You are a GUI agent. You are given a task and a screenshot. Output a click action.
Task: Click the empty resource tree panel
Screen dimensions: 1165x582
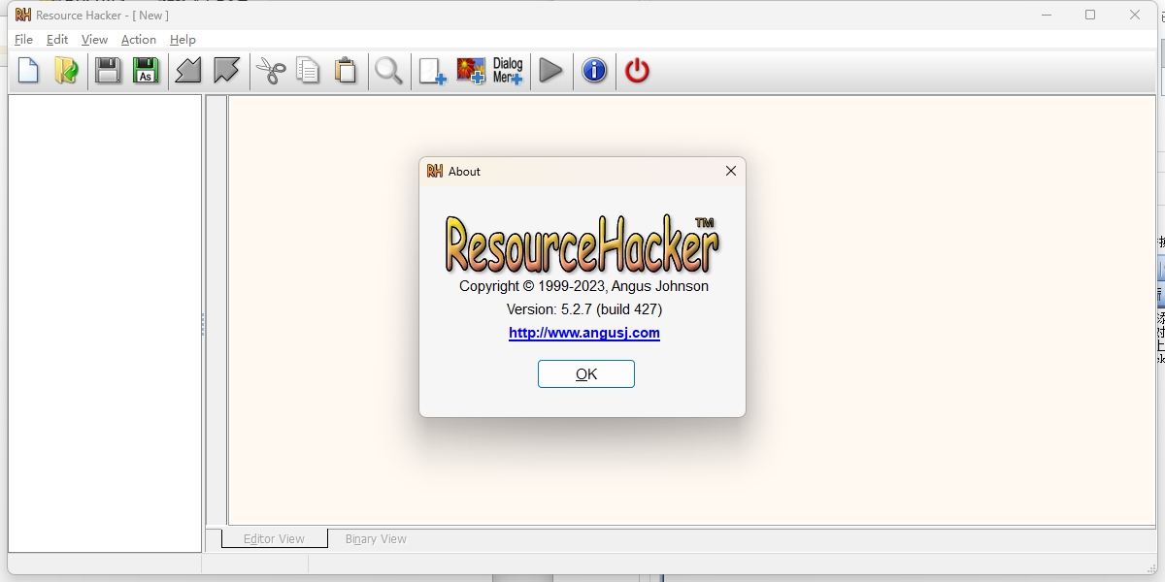coord(105,323)
